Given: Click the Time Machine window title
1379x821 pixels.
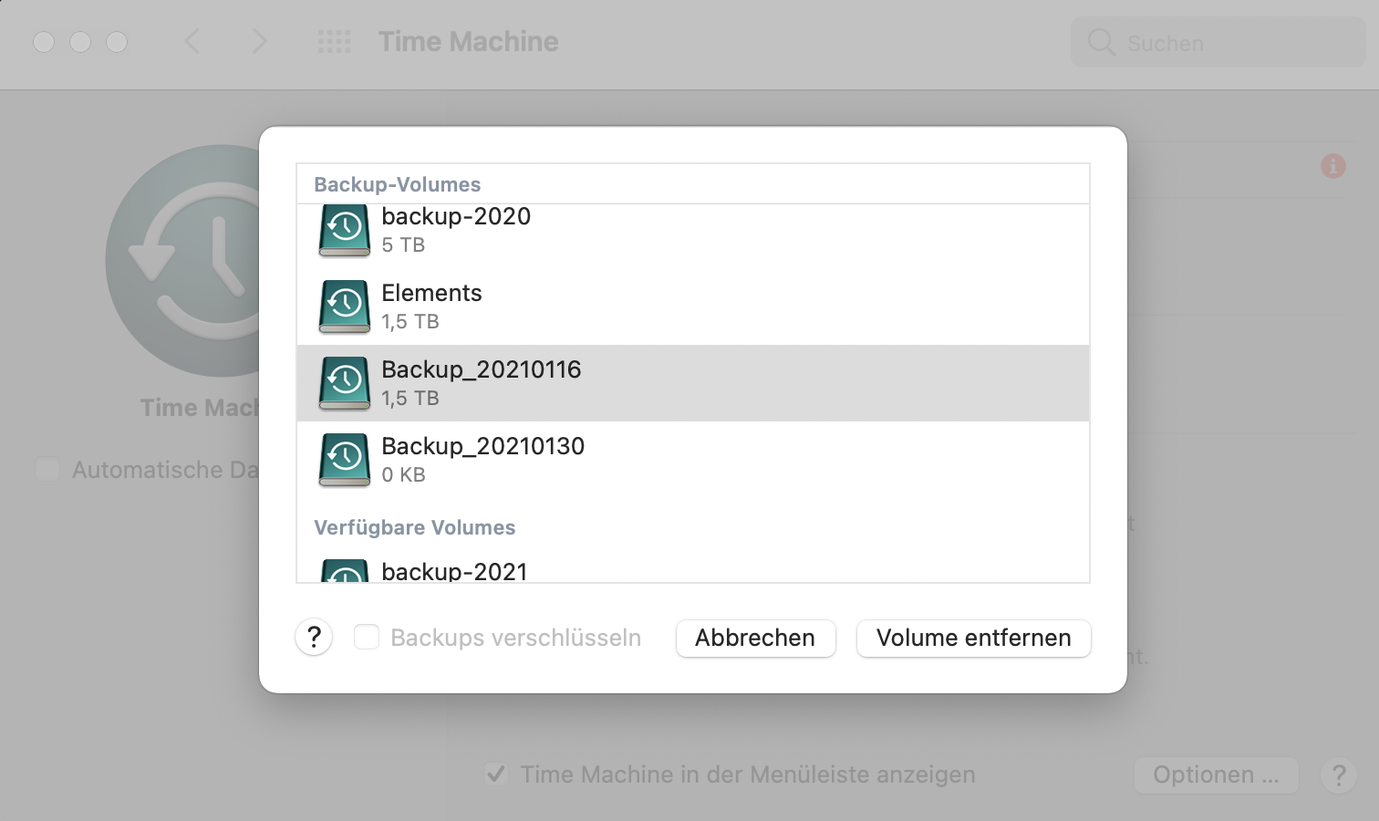Looking at the screenshot, I should [469, 42].
